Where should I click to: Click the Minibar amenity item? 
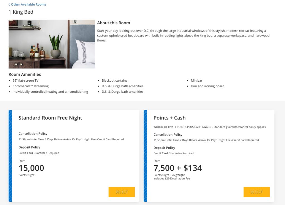point(196,80)
